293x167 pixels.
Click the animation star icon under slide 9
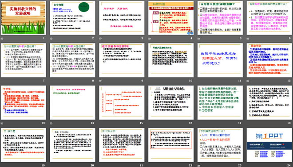pos(100,81)
